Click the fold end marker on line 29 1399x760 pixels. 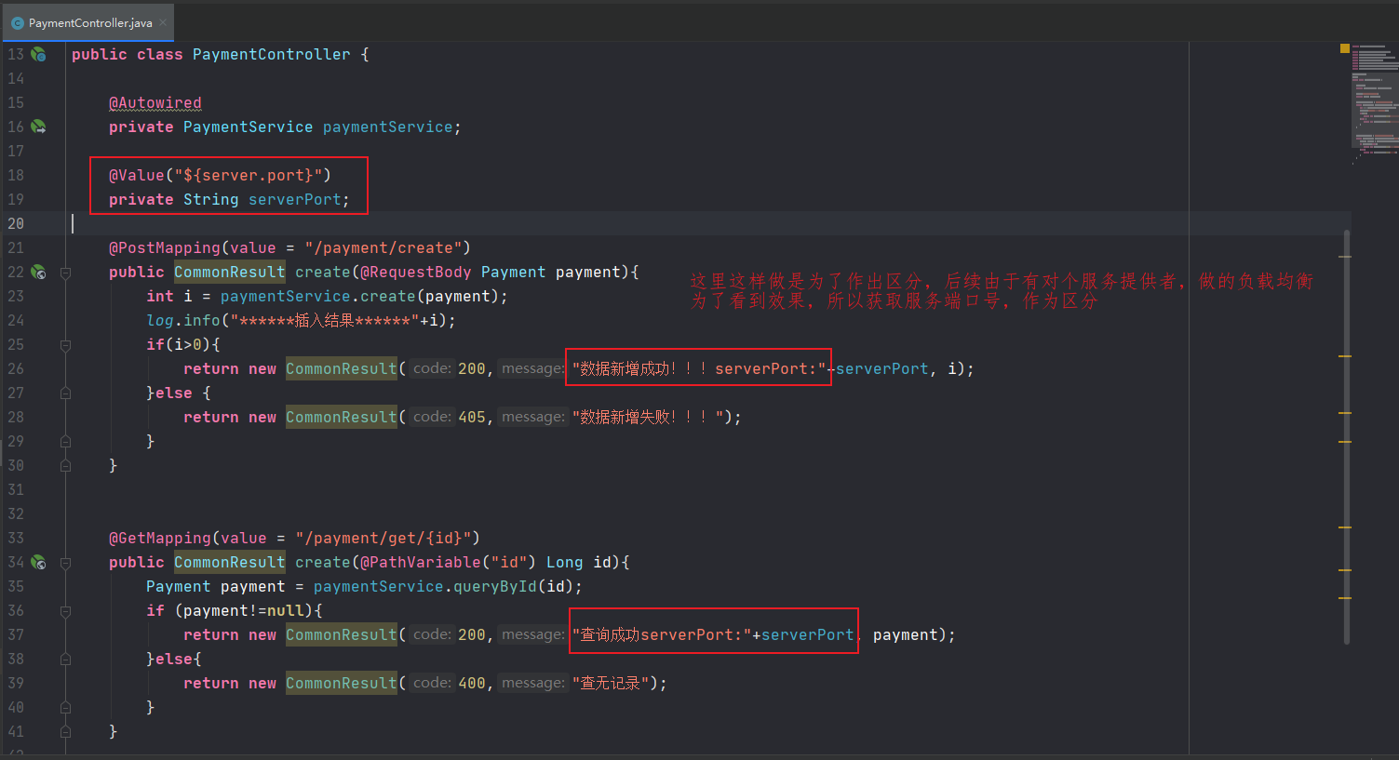65,442
